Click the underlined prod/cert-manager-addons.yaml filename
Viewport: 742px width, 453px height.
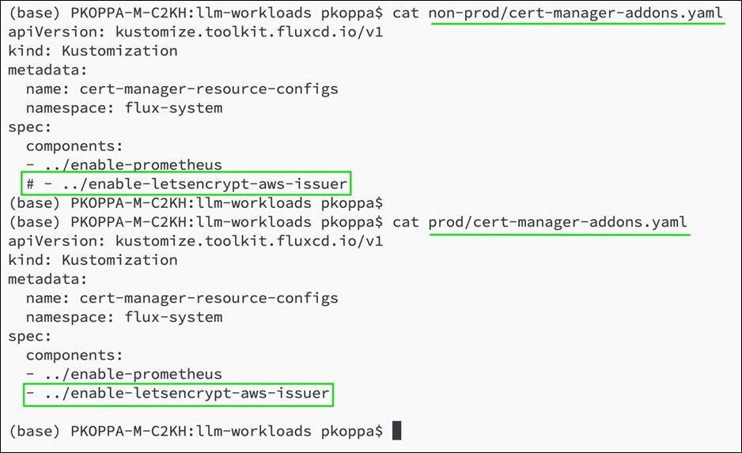[558, 222]
